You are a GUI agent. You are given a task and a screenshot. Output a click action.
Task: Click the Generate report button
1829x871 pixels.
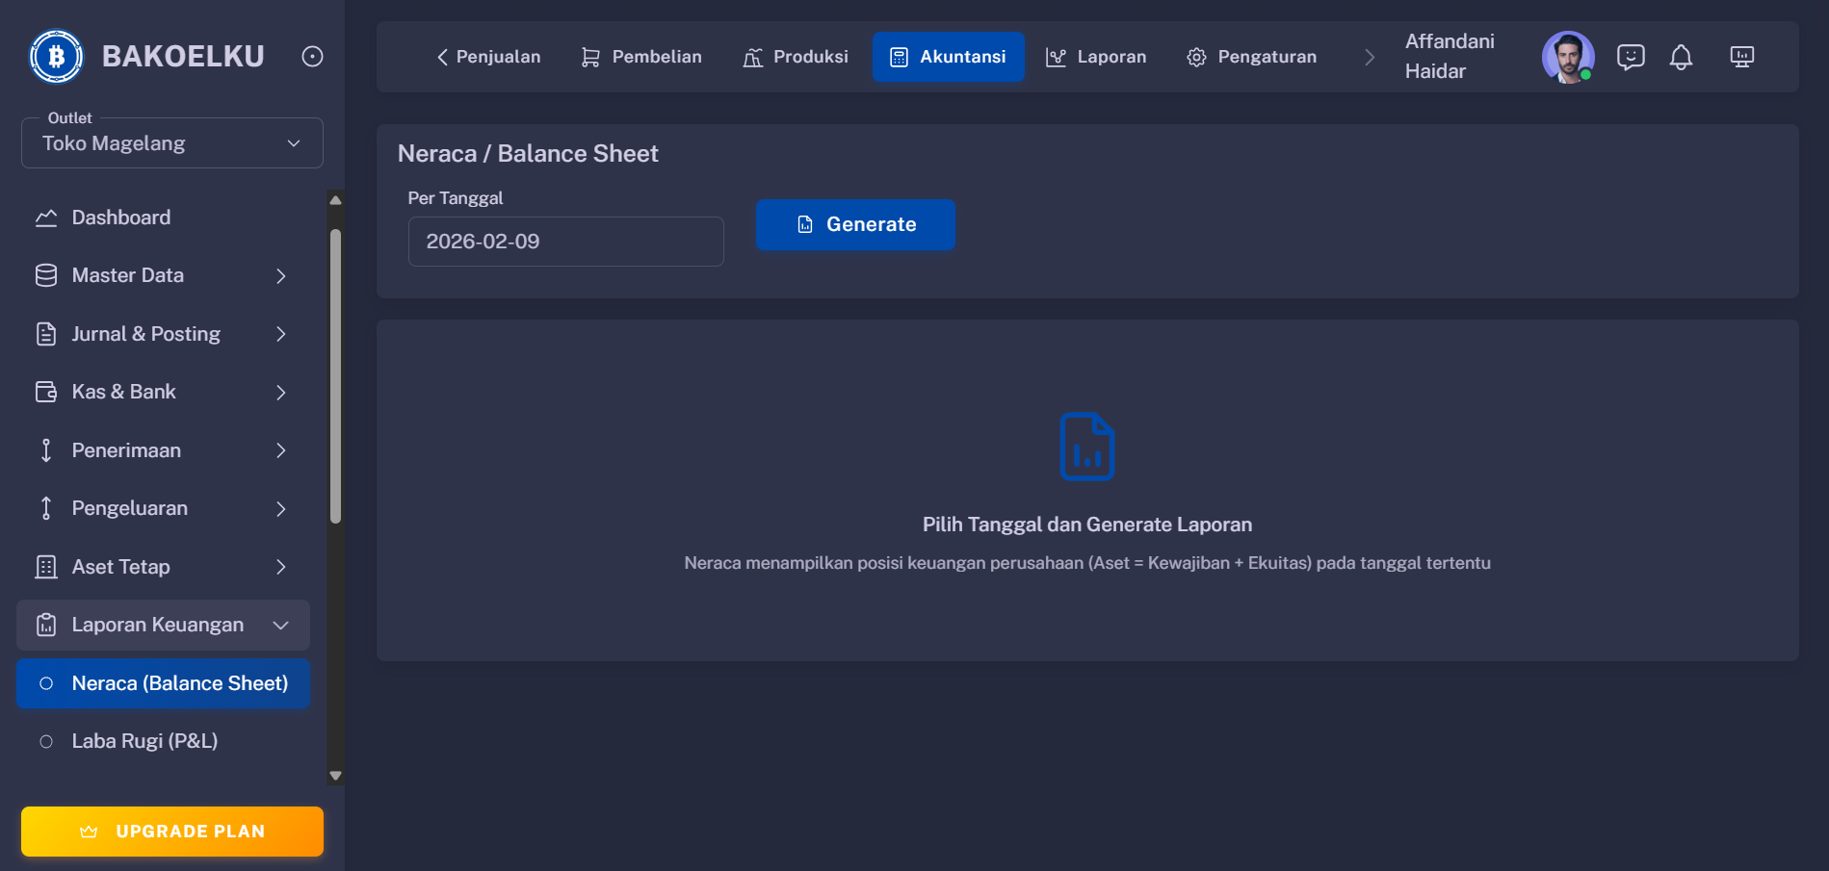[855, 224]
